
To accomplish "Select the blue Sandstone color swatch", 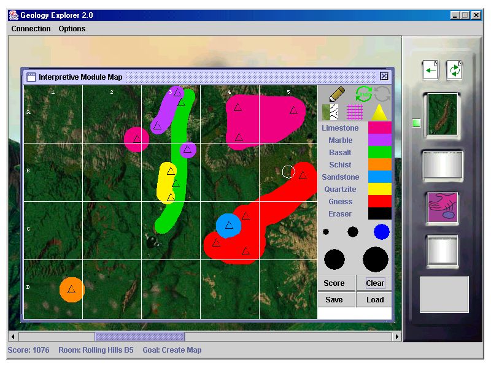I will (380, 177).
